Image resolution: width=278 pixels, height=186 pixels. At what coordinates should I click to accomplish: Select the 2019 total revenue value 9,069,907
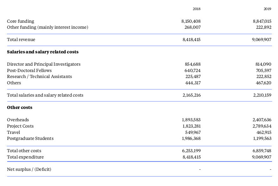pos(262,39)
